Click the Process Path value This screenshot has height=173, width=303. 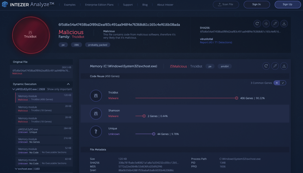(x=240, y=159)
